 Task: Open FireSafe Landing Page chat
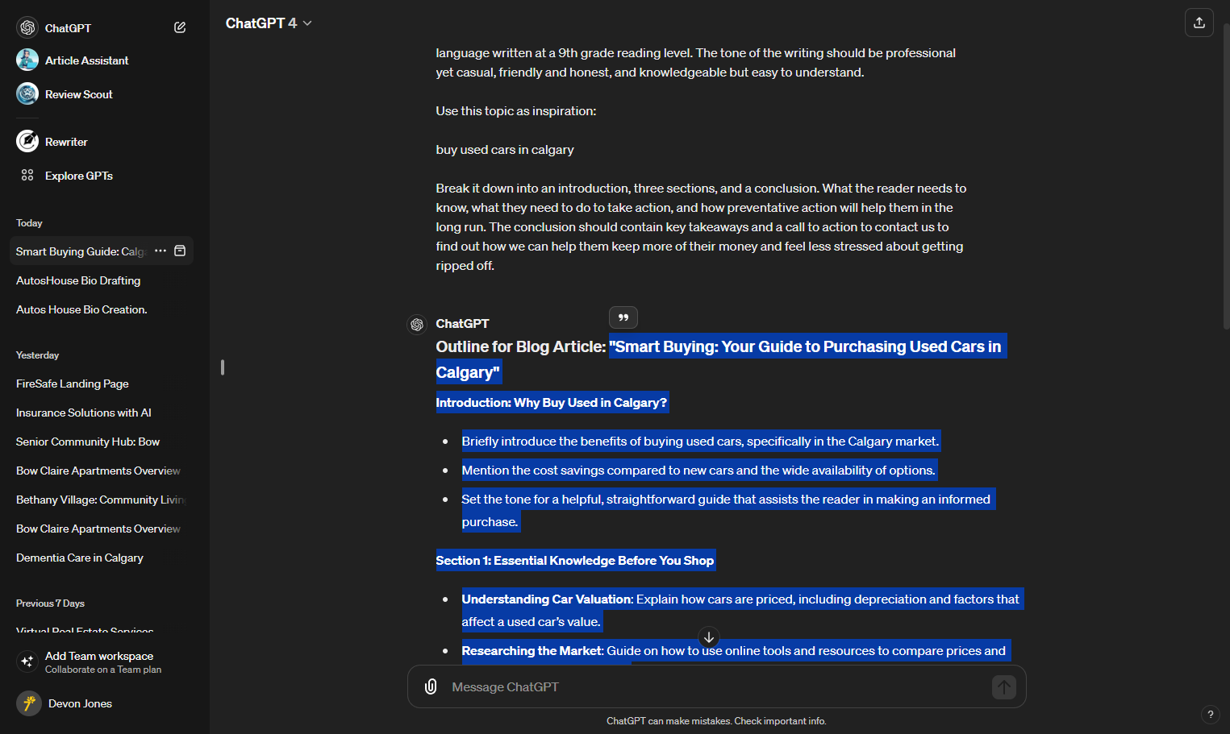click(73, 384)
